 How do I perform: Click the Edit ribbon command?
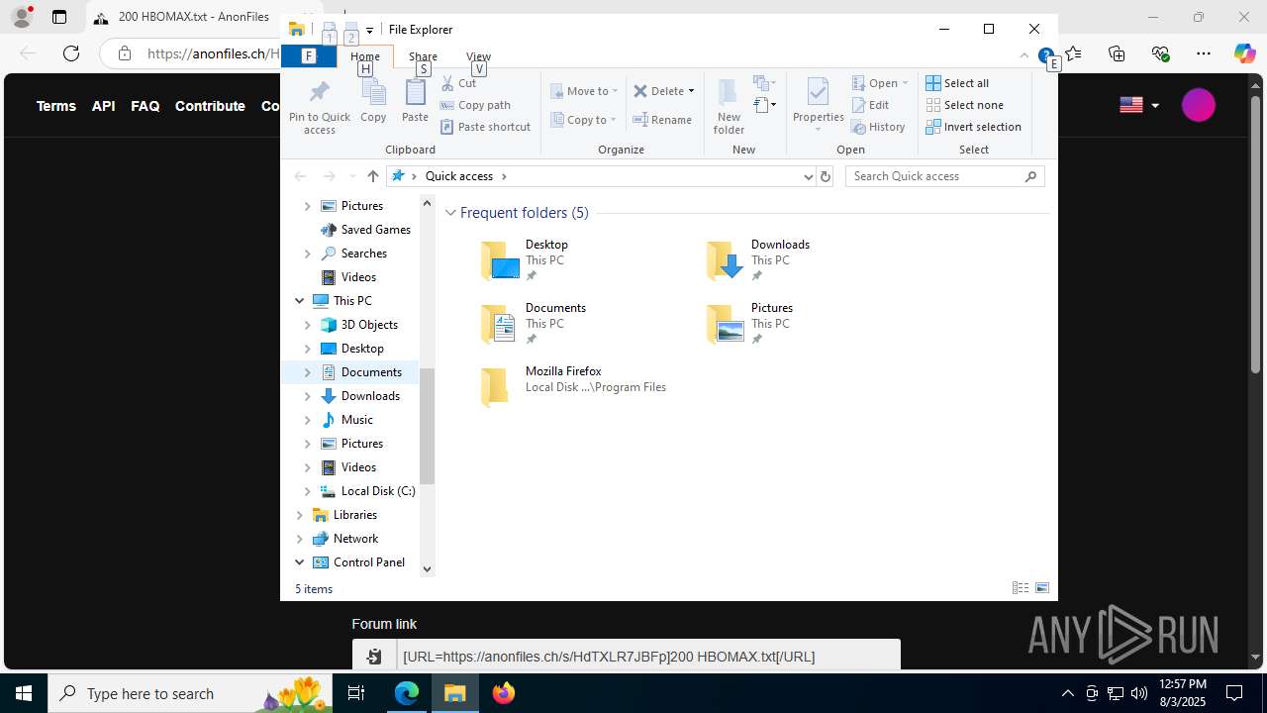point(870,105)
